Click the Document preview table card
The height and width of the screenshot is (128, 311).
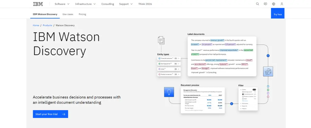coord(203,100)
